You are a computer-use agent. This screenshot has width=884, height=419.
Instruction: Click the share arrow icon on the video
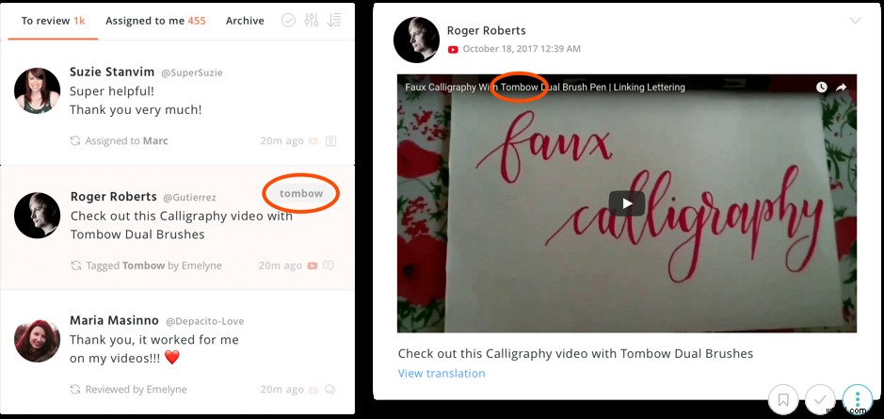click(x=841, y=87)
